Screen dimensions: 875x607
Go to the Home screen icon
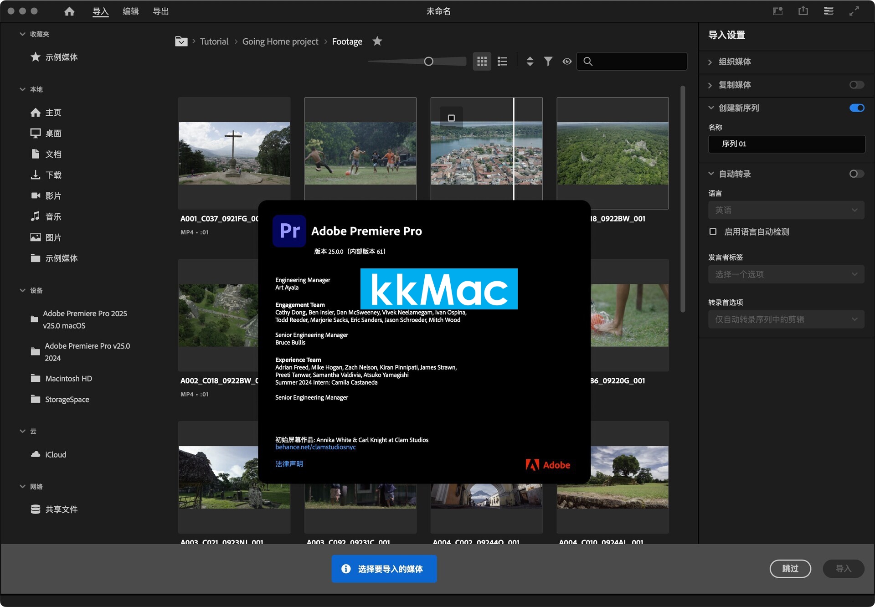(x=69, y=11)
